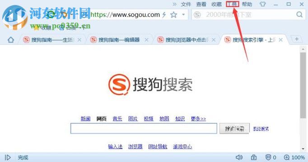Open a new tab with plus
This screenshot has width=308, height=162.
(297, 39)
